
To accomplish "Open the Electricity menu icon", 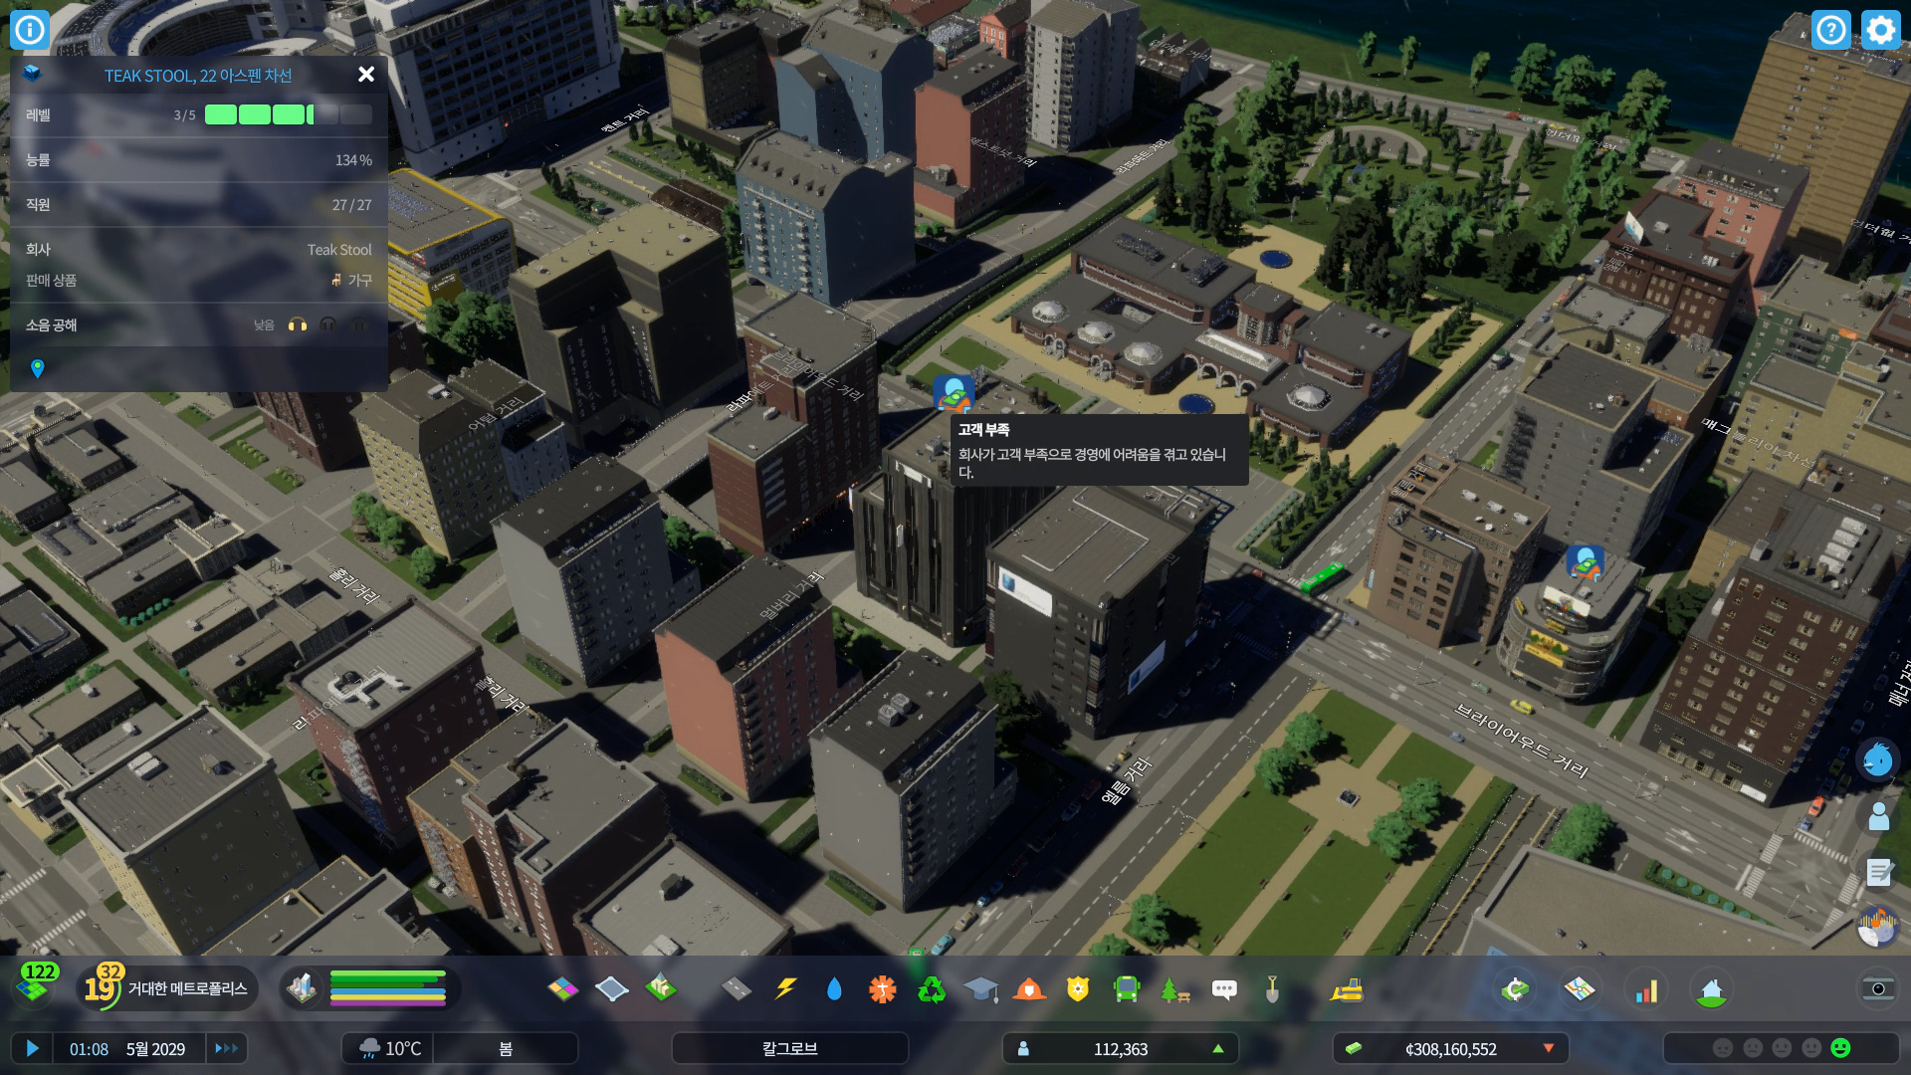I will pos(785,988).
